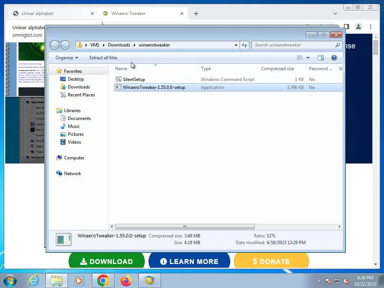Toggle the preview pane button
This screenshot has height=288, width=384.
pyautogui.click(x=321, y=58)
